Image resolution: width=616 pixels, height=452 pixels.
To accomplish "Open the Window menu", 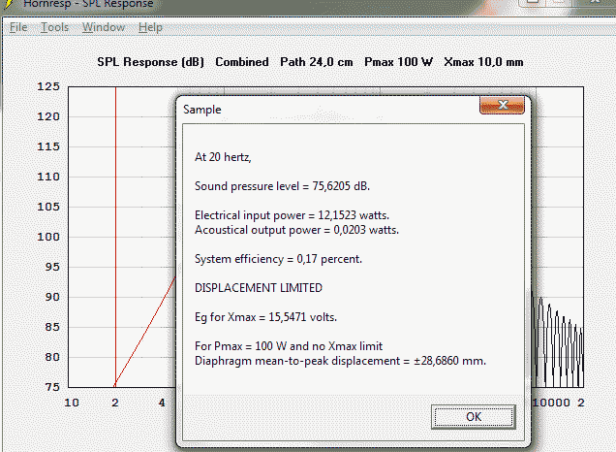I will 104,27.
